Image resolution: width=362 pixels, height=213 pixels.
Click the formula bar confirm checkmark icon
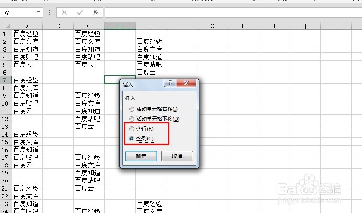click(80, 13)
